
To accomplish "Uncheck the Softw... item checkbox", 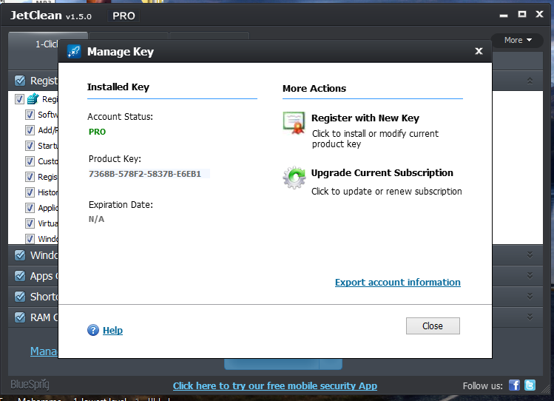I will tap(30, 115).
